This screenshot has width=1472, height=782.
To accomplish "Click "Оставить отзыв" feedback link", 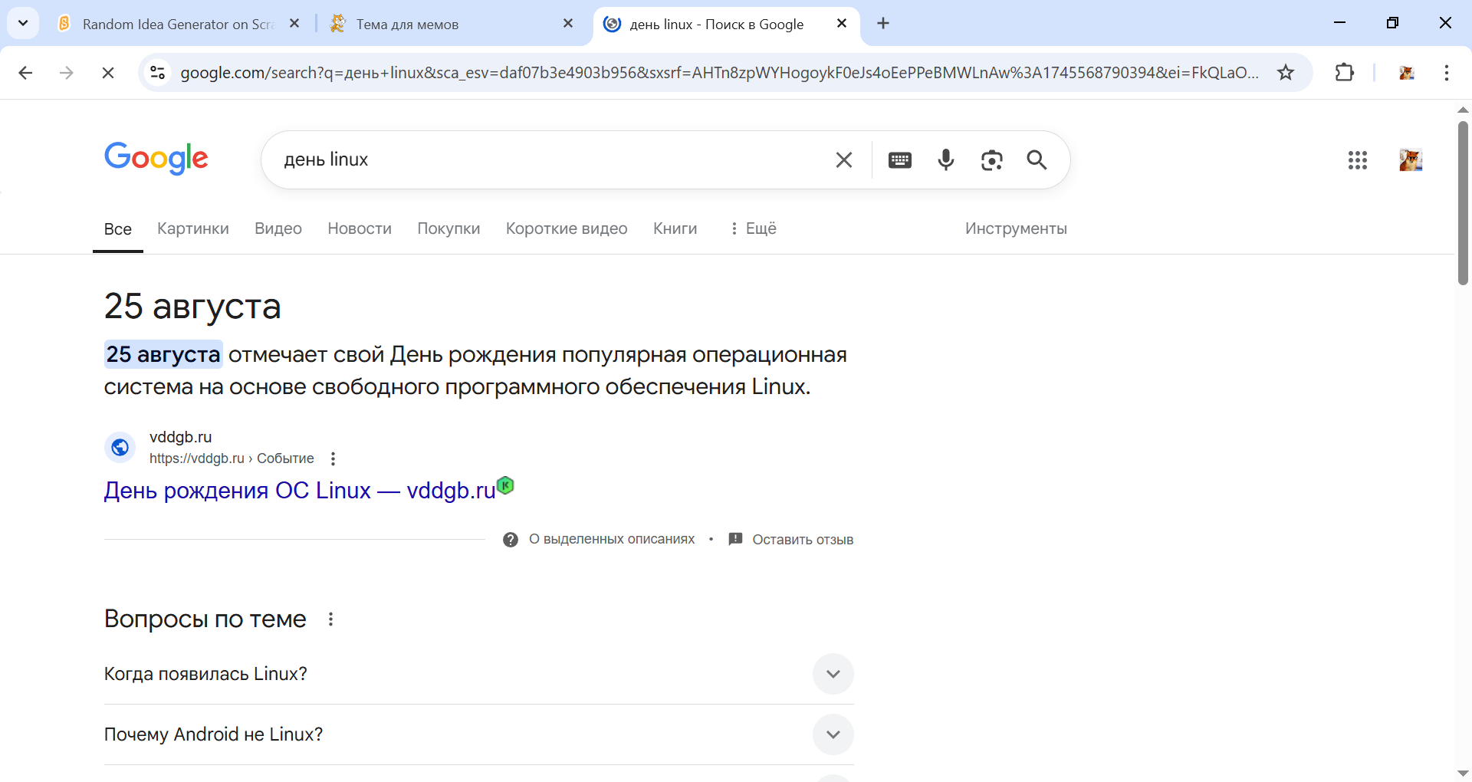I will coord(802,540).
